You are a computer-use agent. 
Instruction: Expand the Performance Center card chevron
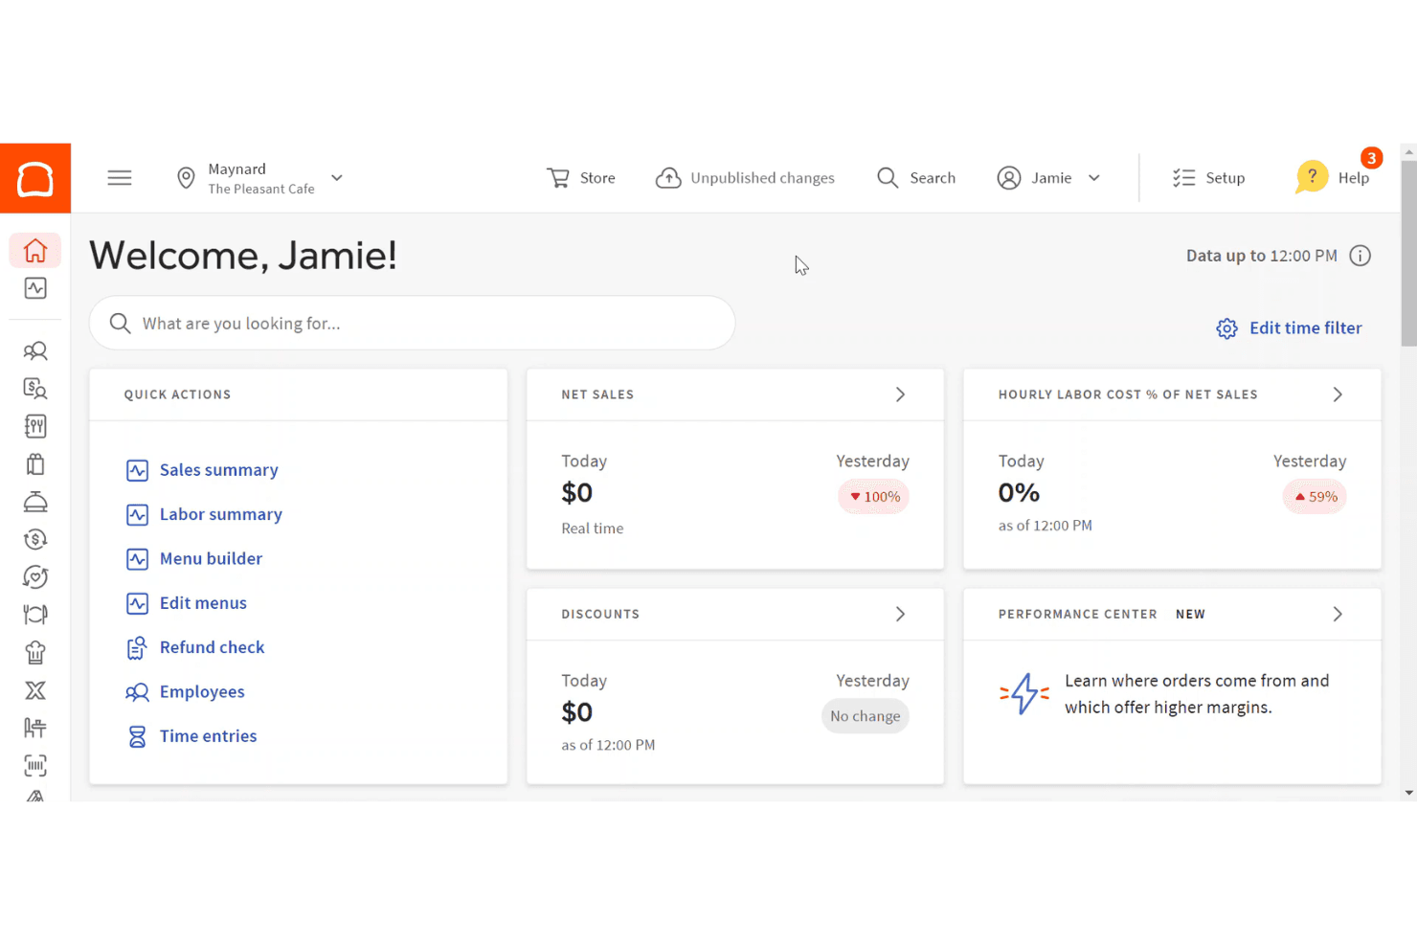1338,614
